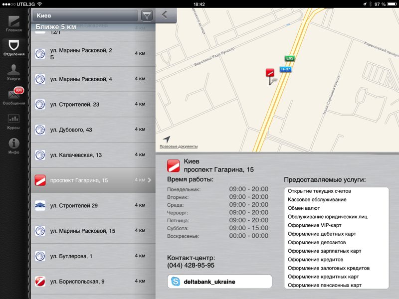The height and width of the screenshot is (299, 399).
Task: Open the Услуги services sidebar icon
Action: pos(13,72)
